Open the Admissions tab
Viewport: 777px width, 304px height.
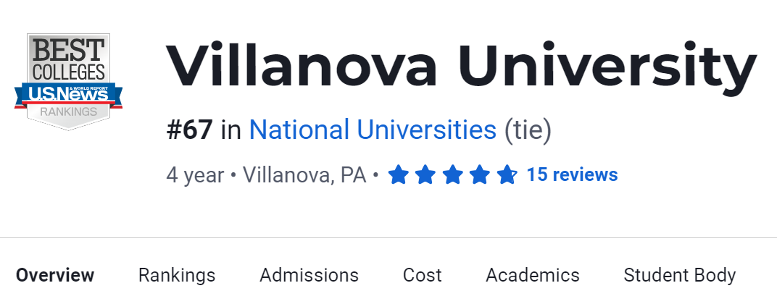[309, 275]
